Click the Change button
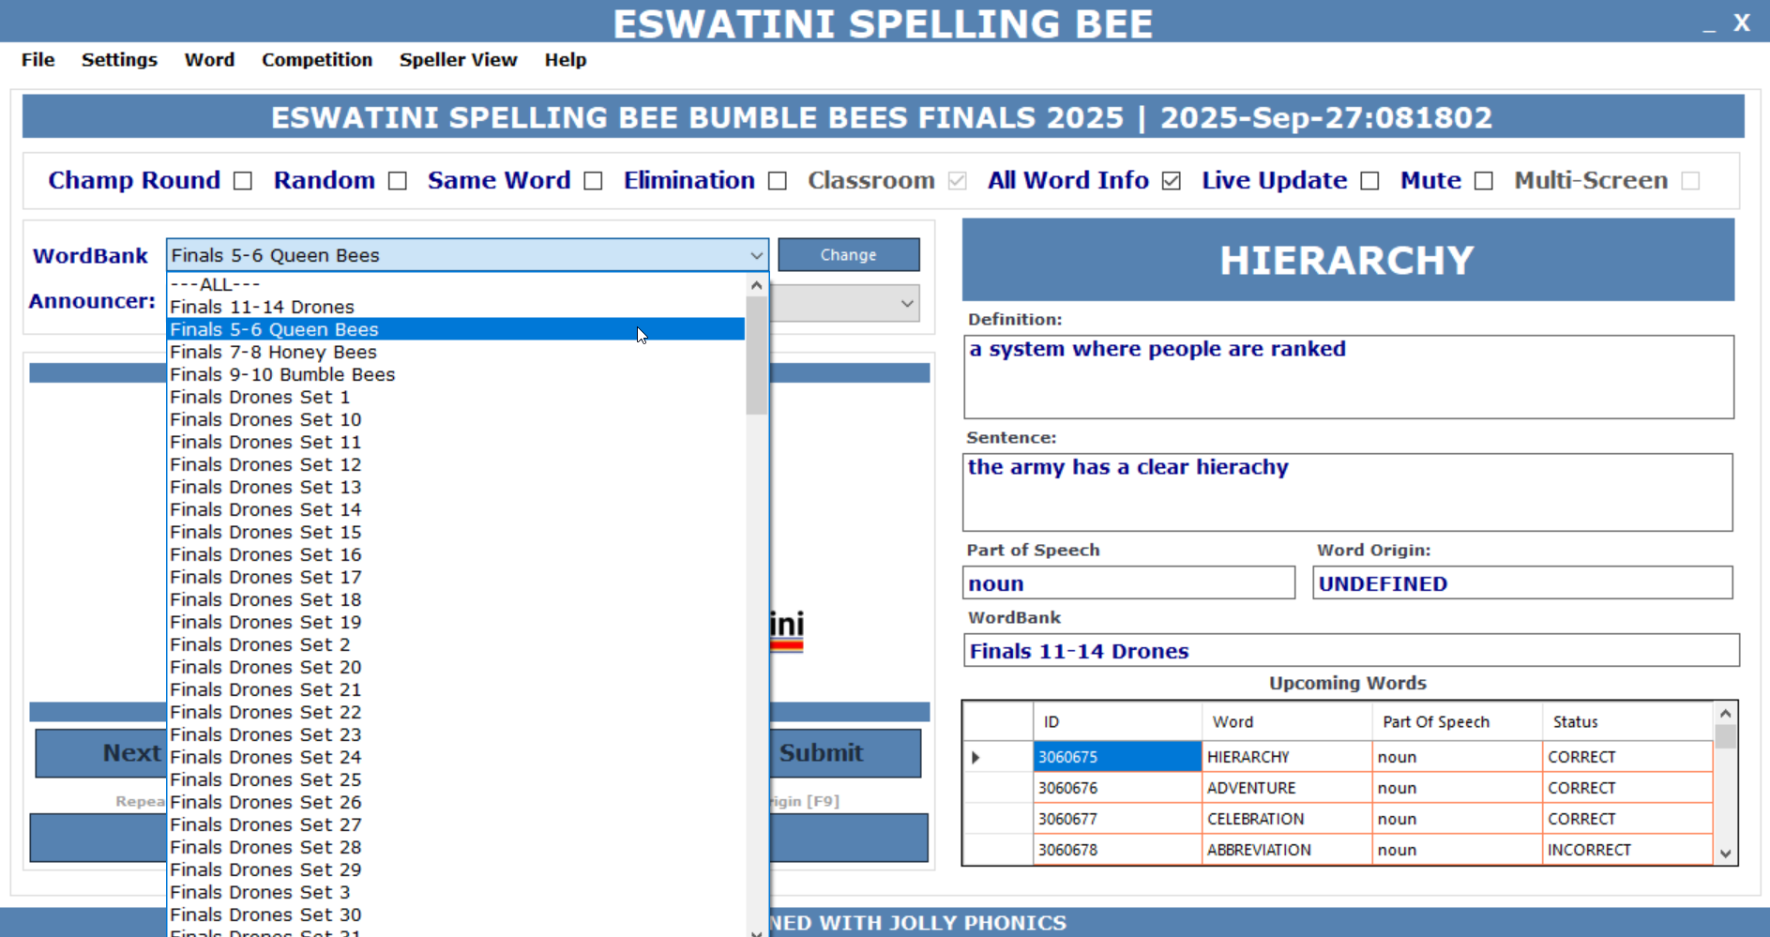Image resolution: width=1770 pixels, height=937 pixels. coord(848,255)
